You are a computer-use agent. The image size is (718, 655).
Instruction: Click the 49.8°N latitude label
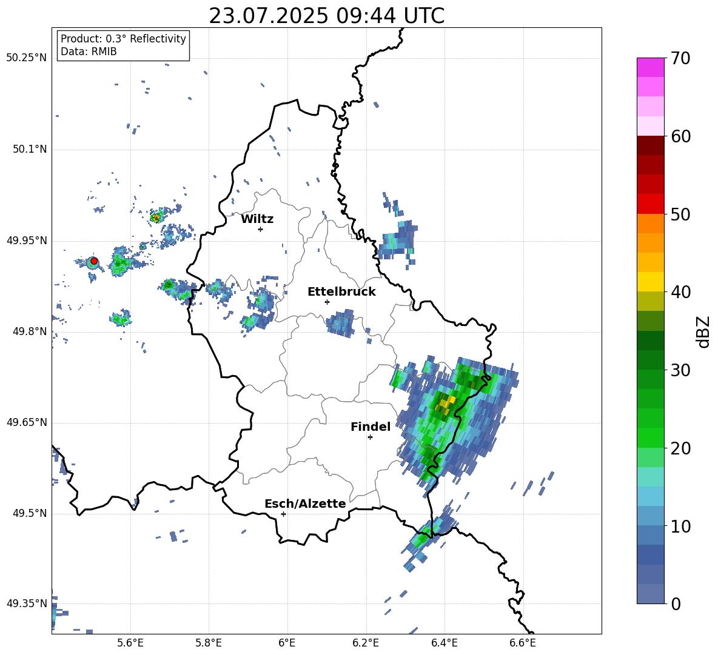click(x=30, y=331)
